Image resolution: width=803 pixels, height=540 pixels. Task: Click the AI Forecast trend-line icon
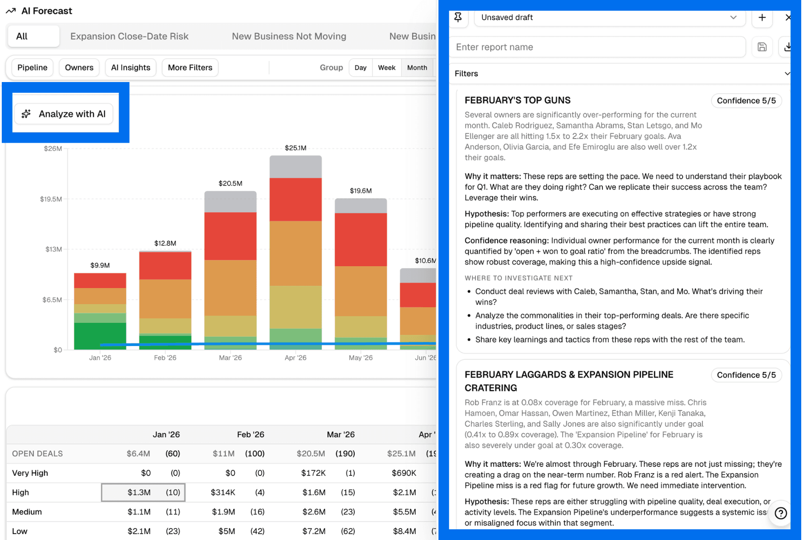tap(10, 10)
